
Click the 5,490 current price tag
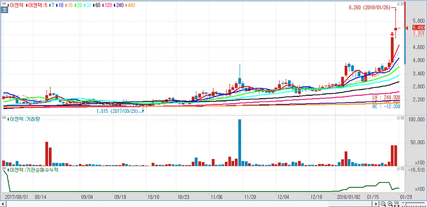point(418,28)
